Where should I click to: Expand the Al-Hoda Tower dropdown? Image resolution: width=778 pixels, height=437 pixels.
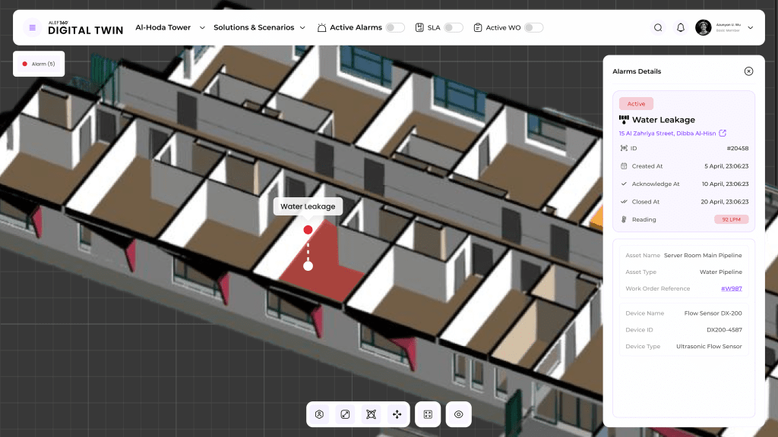pos(202,27)
